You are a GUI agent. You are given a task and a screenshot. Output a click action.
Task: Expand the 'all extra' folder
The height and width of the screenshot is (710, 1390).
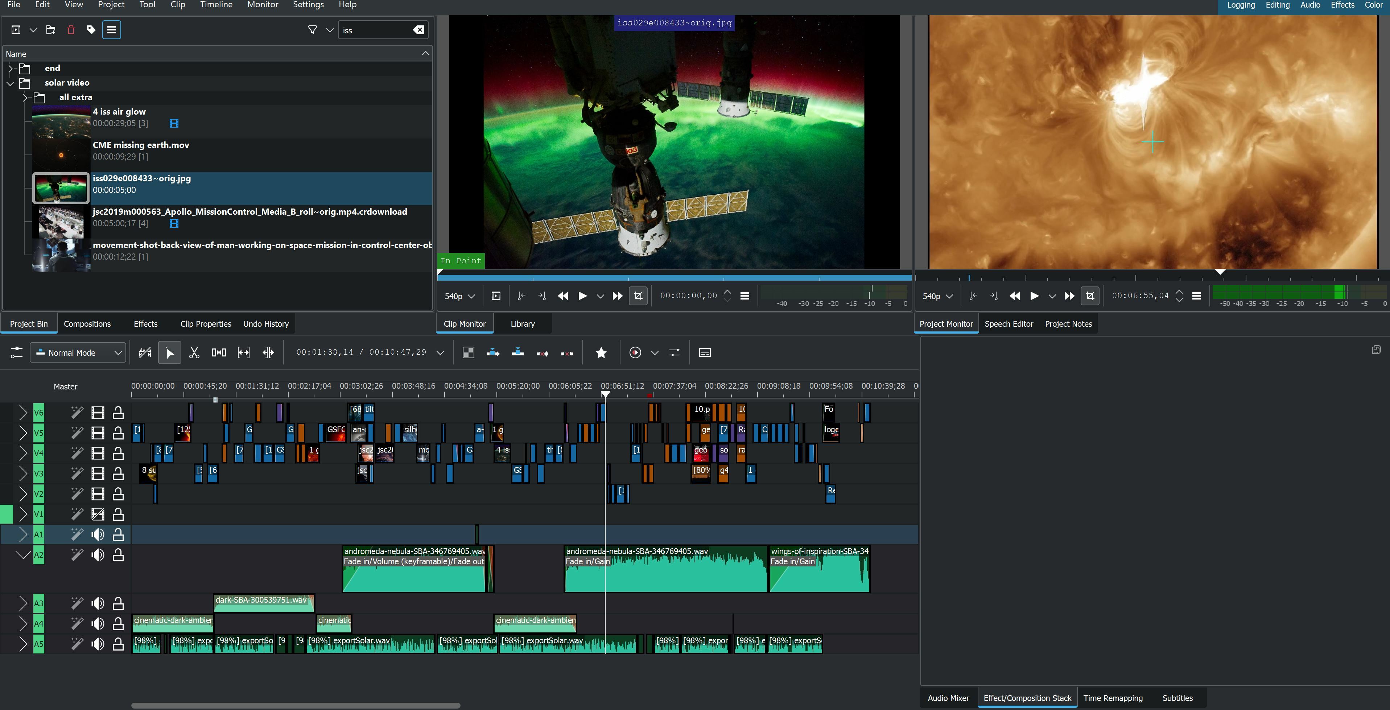coord(25,98)
